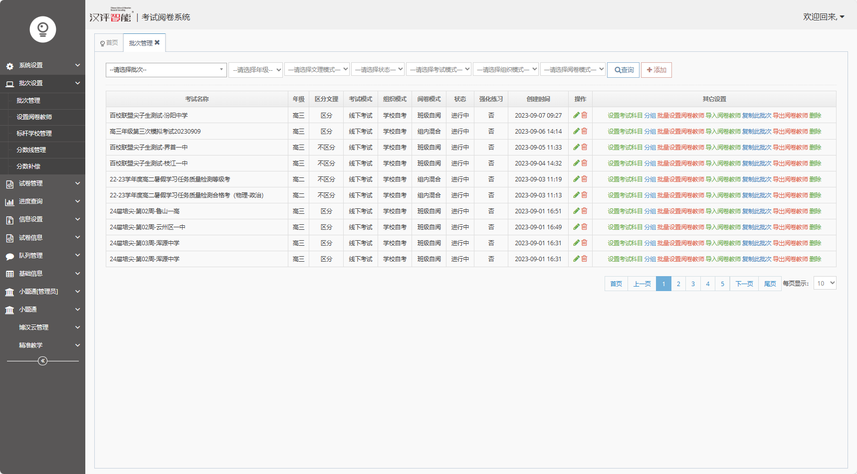This screenshot has height=474, width=857.
Task: Switch to the 首页 tab
Action: [x=109, y=43]
